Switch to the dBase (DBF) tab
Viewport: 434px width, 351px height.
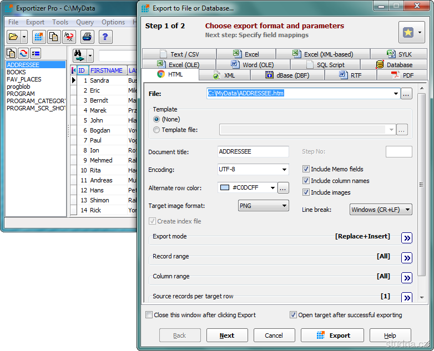[287, 75]
